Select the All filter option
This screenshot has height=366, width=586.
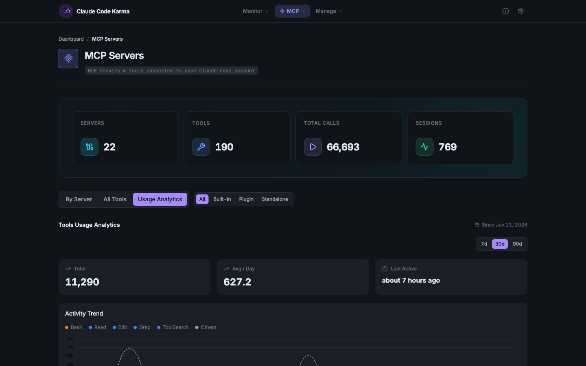coord(202,199)
